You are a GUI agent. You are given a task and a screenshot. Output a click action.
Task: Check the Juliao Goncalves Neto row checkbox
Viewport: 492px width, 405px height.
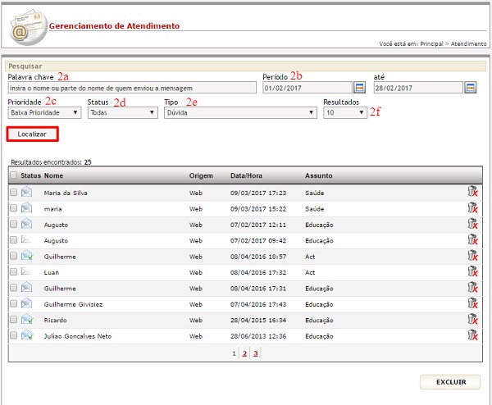[x=13, y=335]
